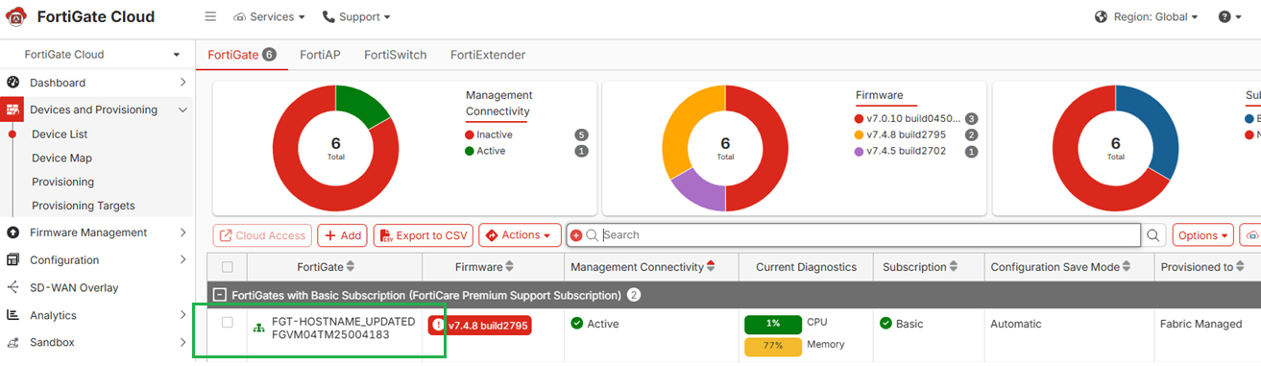Click the green Active status check icon
The height and width of the screenshot is (366, 1261).
(x=577, y=324)
